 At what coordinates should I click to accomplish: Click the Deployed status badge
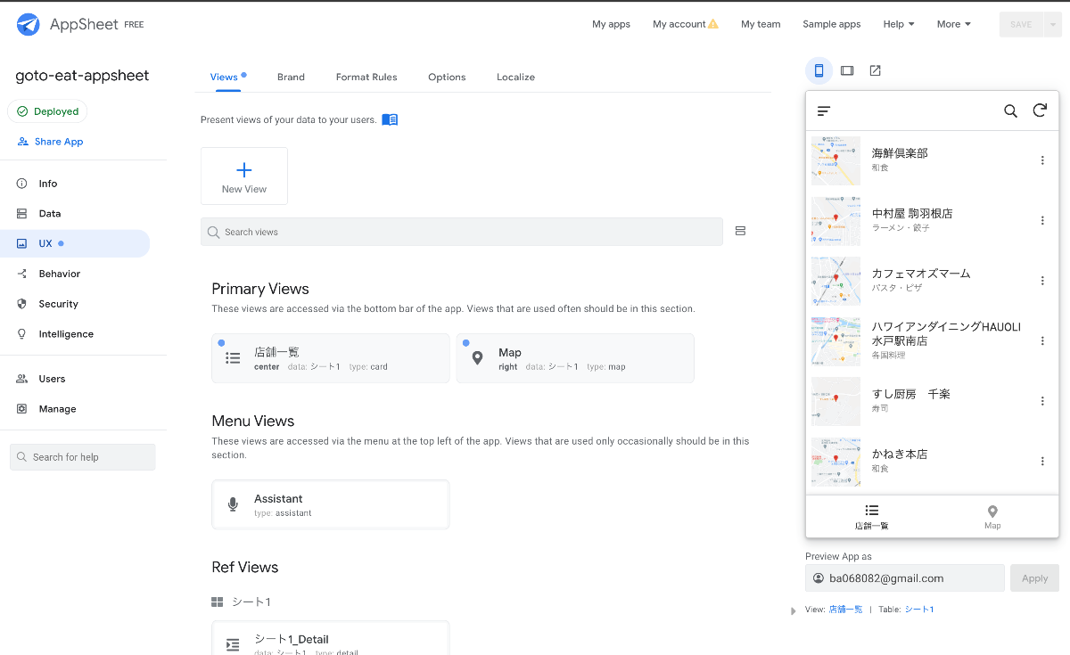[47, 111]
